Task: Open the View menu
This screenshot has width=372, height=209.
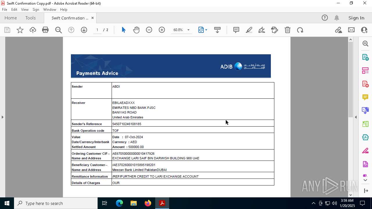Action: (25, 10)
